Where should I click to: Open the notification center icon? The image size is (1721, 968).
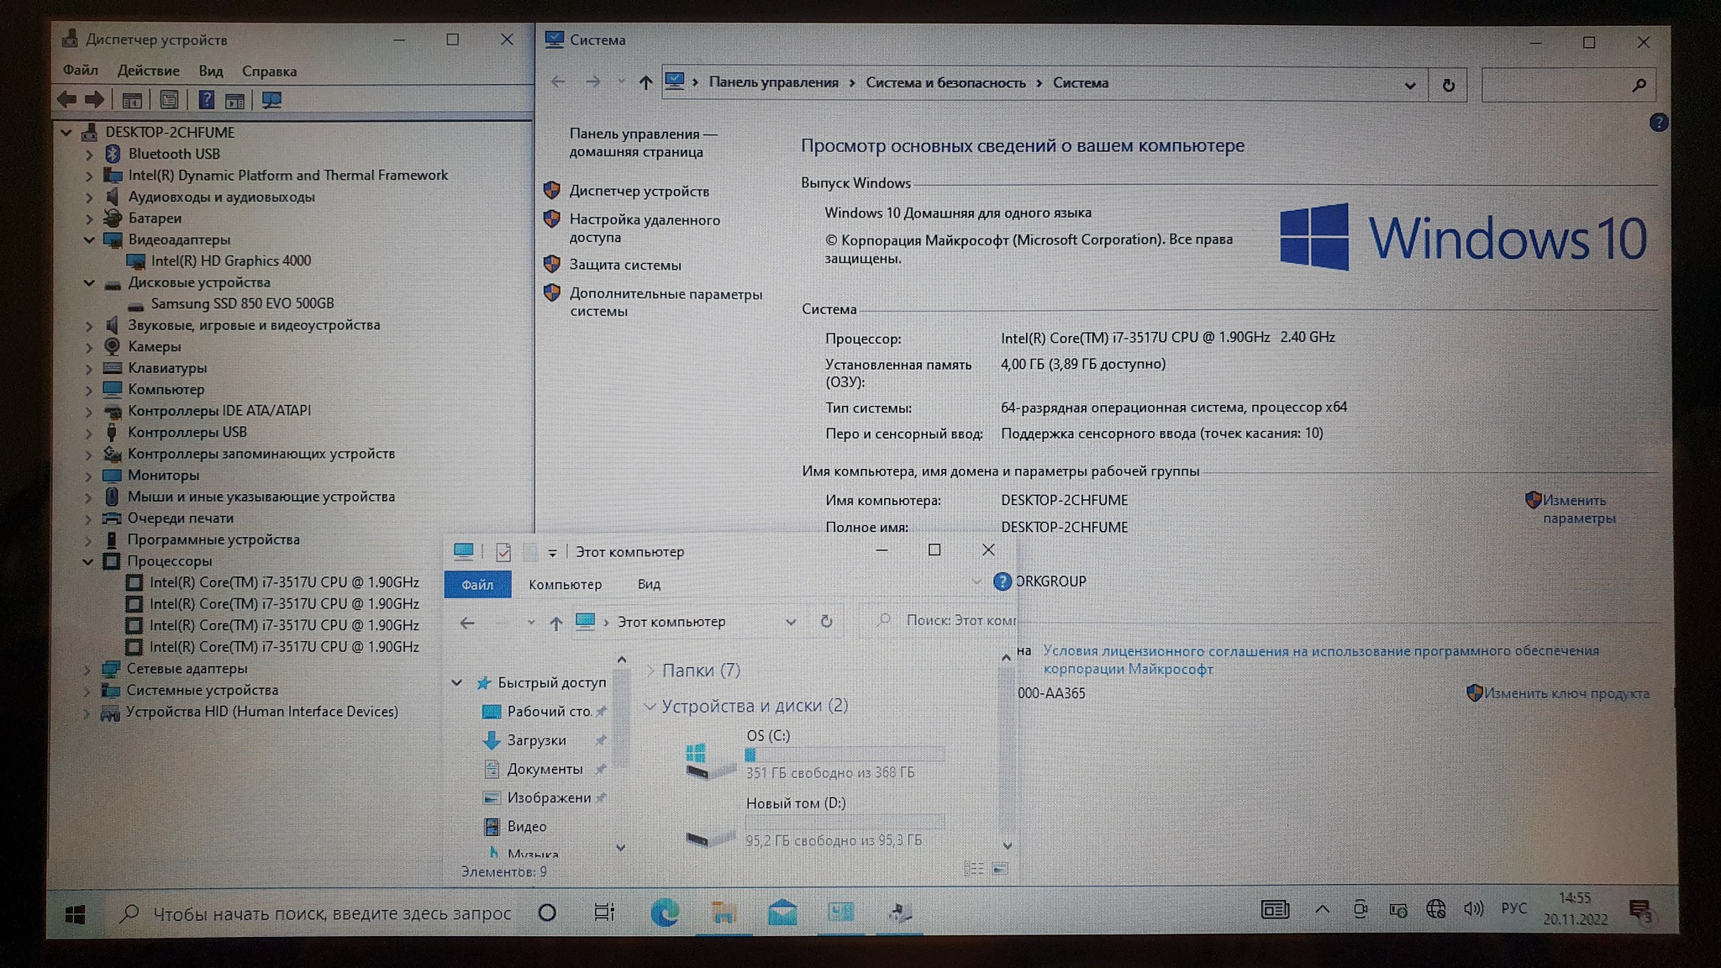(x=1640, y=912)
